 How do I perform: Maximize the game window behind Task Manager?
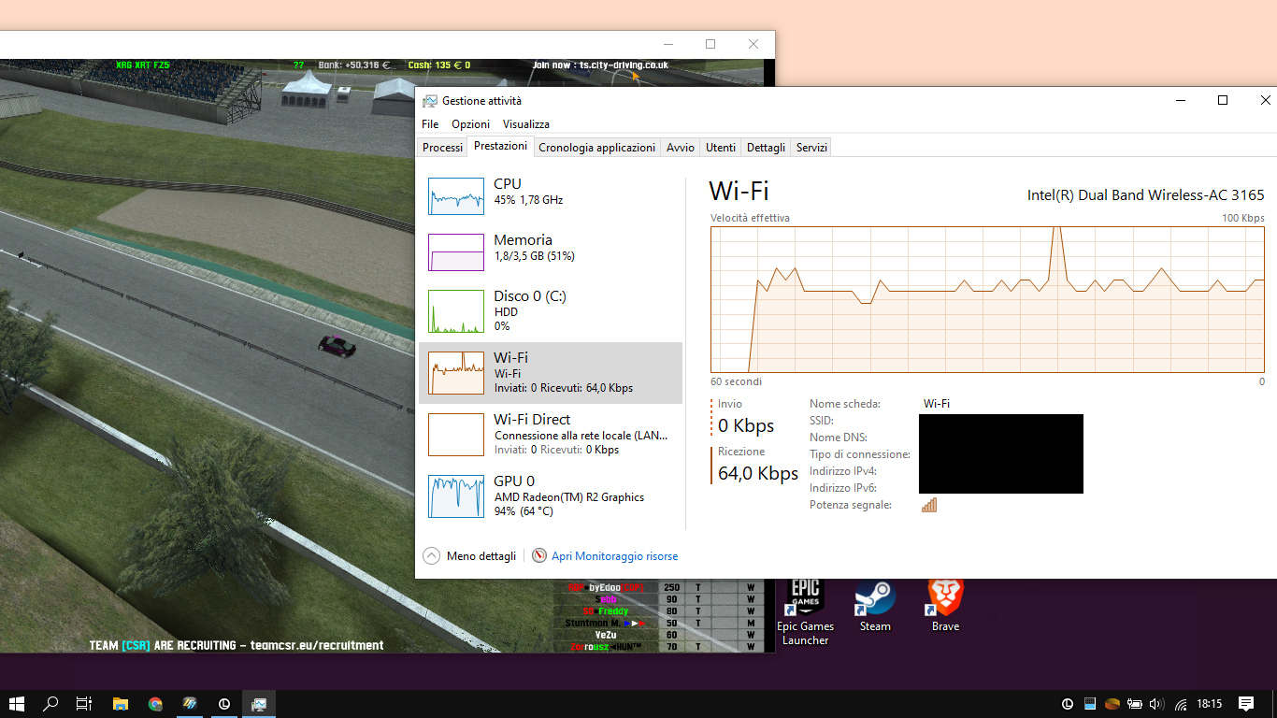coord(710,44)
